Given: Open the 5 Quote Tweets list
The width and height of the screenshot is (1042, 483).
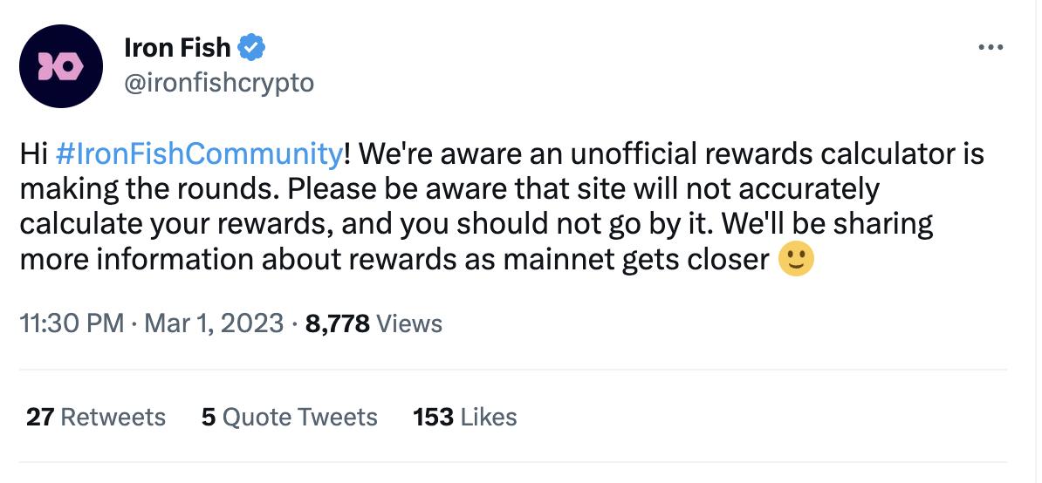Looking at the screenshot, I should click(289, 417).
